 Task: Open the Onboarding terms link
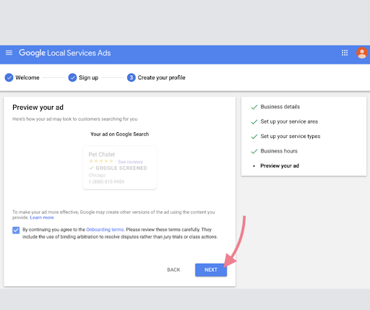coord(105,230)
